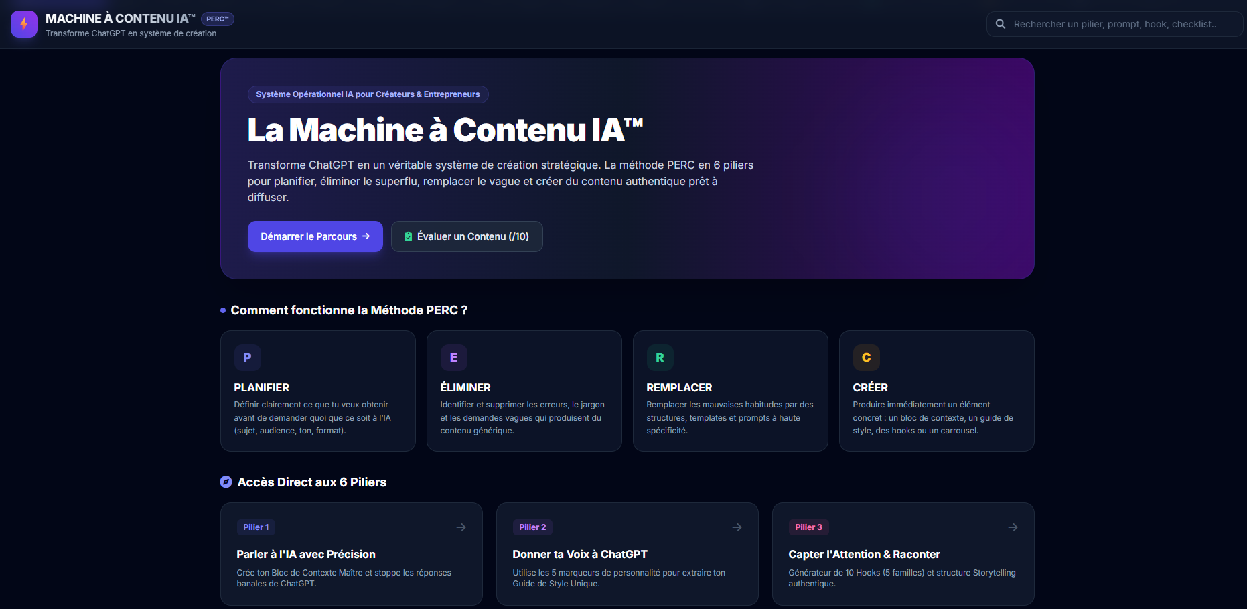1247x609 pixels.
Task: Select the Pilier 3 tag
Action: point(808,527)
